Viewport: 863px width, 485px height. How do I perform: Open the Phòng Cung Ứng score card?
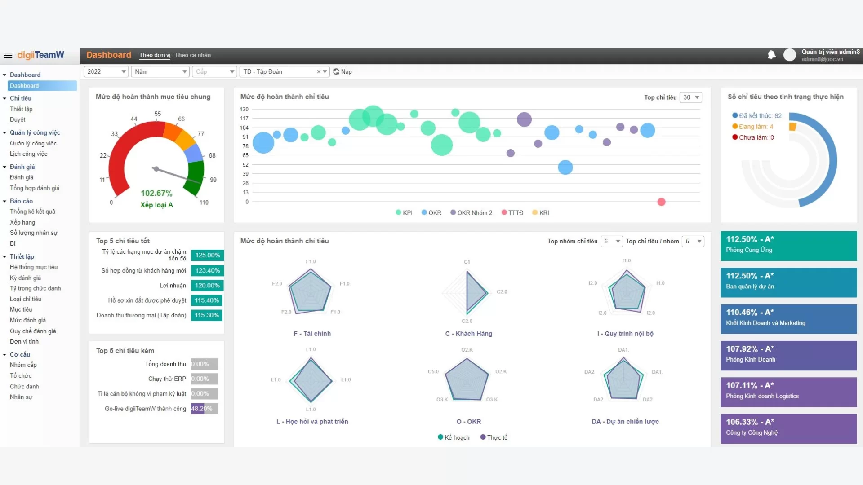click(x=788, y=246)
